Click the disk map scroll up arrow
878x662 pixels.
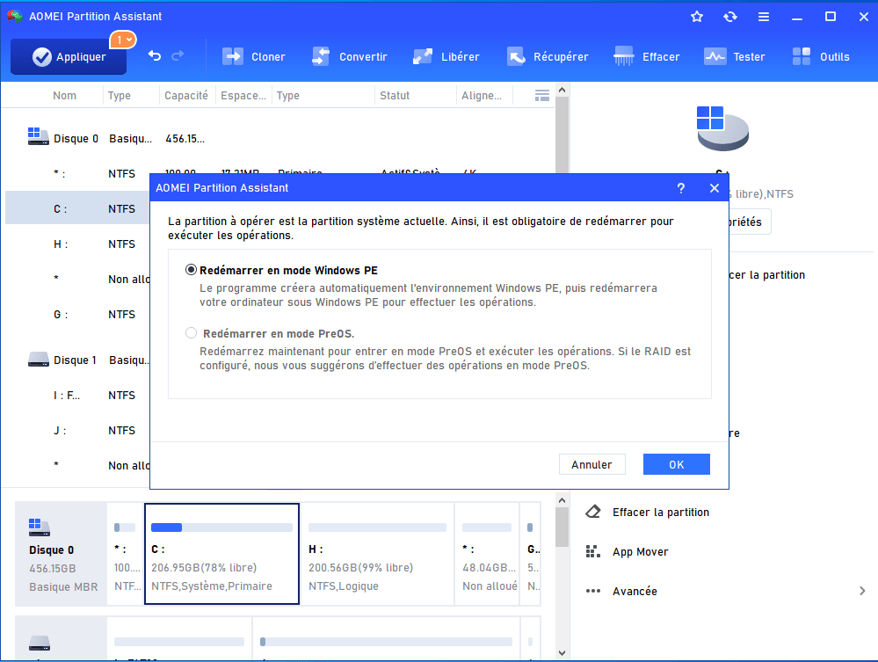562,500
